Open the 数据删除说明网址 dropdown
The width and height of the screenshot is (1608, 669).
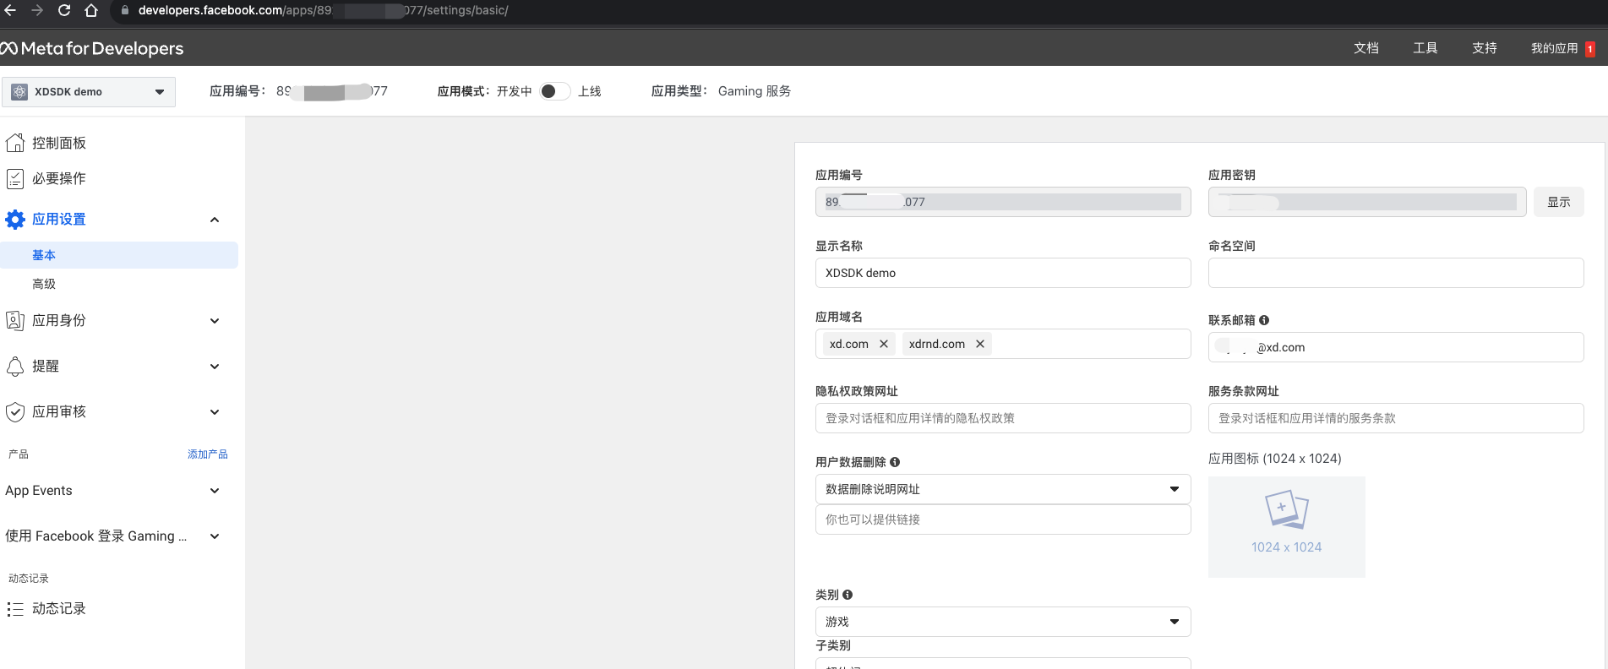1003,489
